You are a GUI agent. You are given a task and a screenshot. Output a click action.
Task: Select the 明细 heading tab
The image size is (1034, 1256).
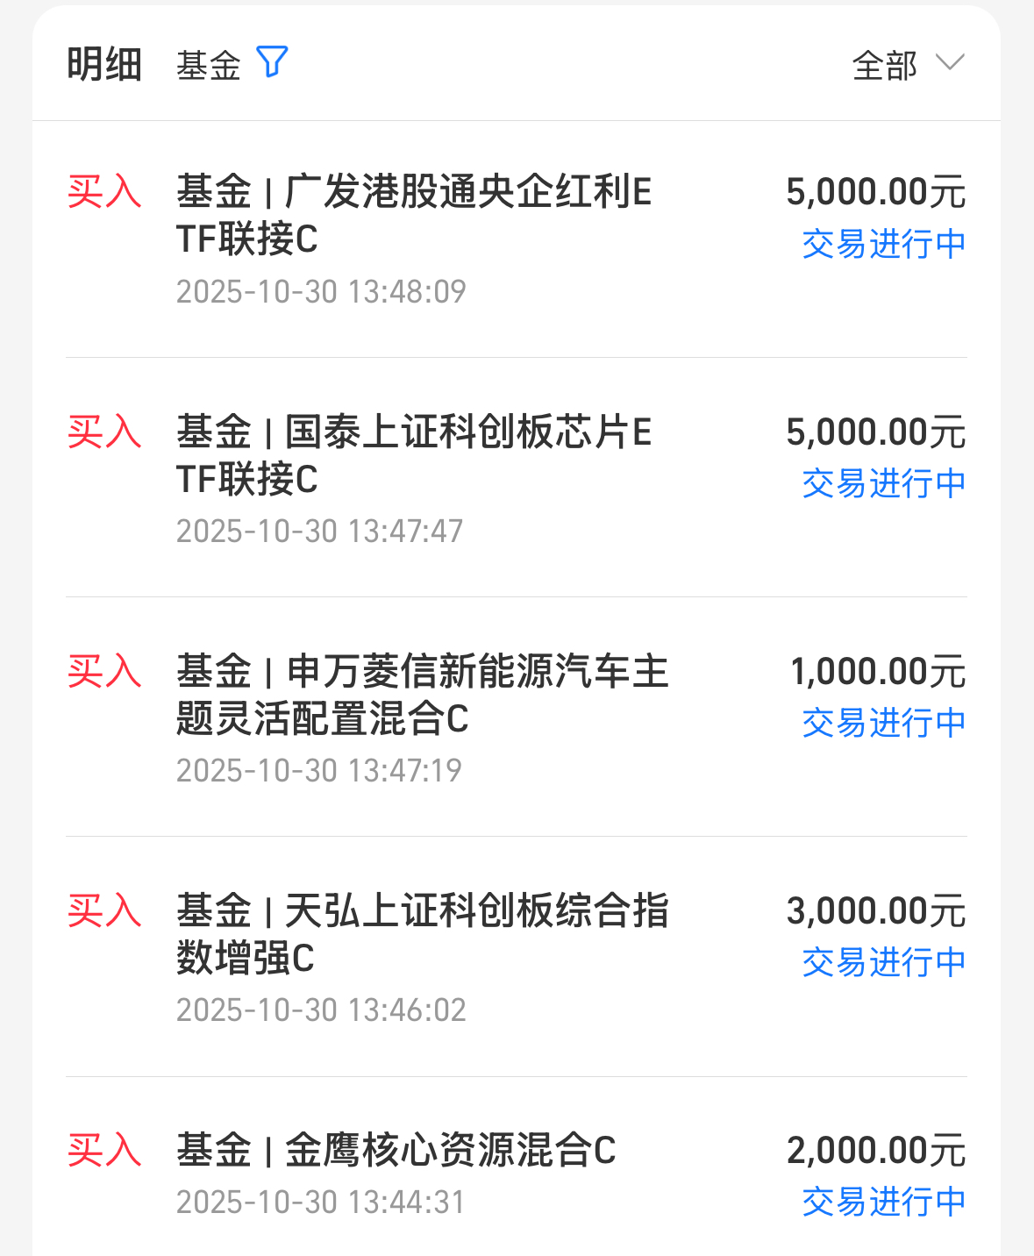[104, 65]
